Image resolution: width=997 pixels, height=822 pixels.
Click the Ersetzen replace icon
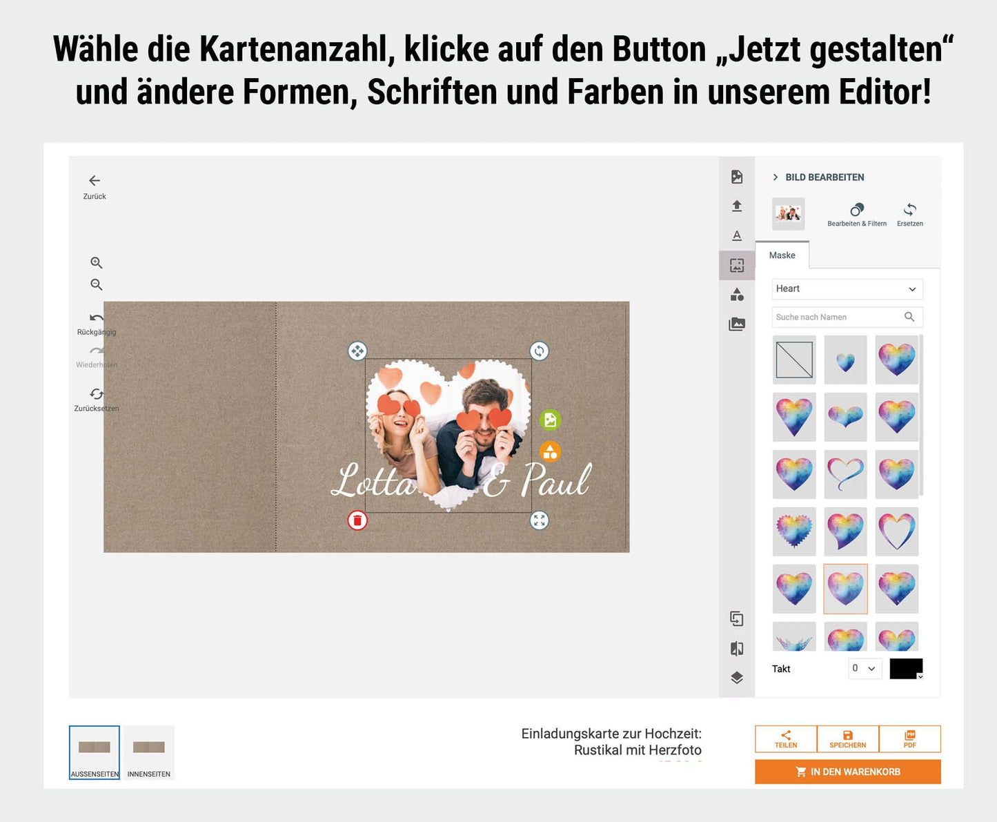coord(909,210)
